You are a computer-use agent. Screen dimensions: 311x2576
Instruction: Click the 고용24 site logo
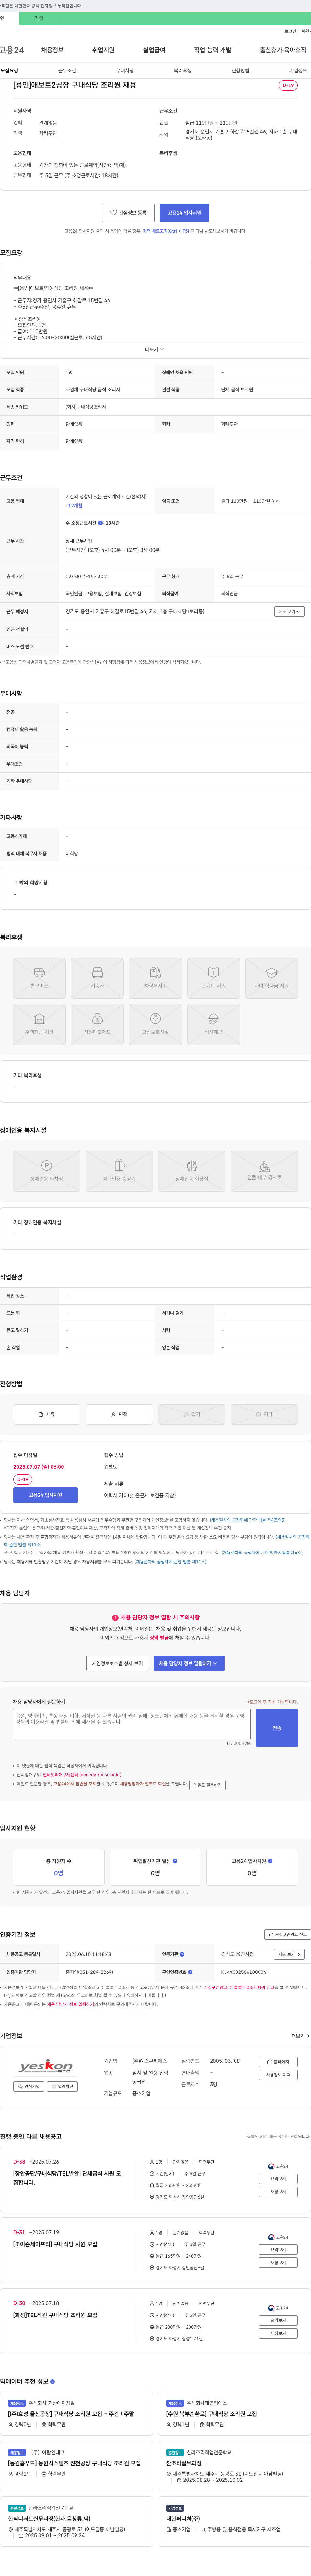click(12, 50)
